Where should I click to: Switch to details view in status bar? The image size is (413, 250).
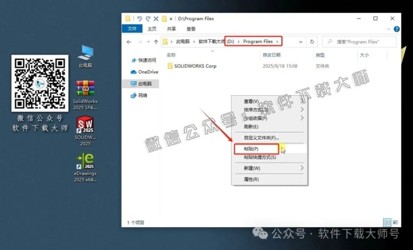(x=388, y=222)
